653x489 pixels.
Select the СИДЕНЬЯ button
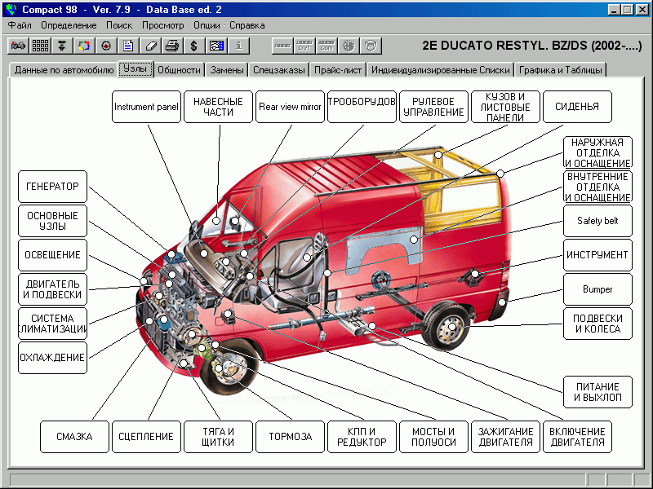pyautogui.click(x=577, y=107)
